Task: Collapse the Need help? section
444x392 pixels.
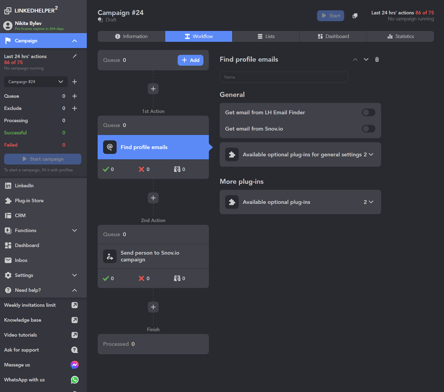Action: (75, 290)
